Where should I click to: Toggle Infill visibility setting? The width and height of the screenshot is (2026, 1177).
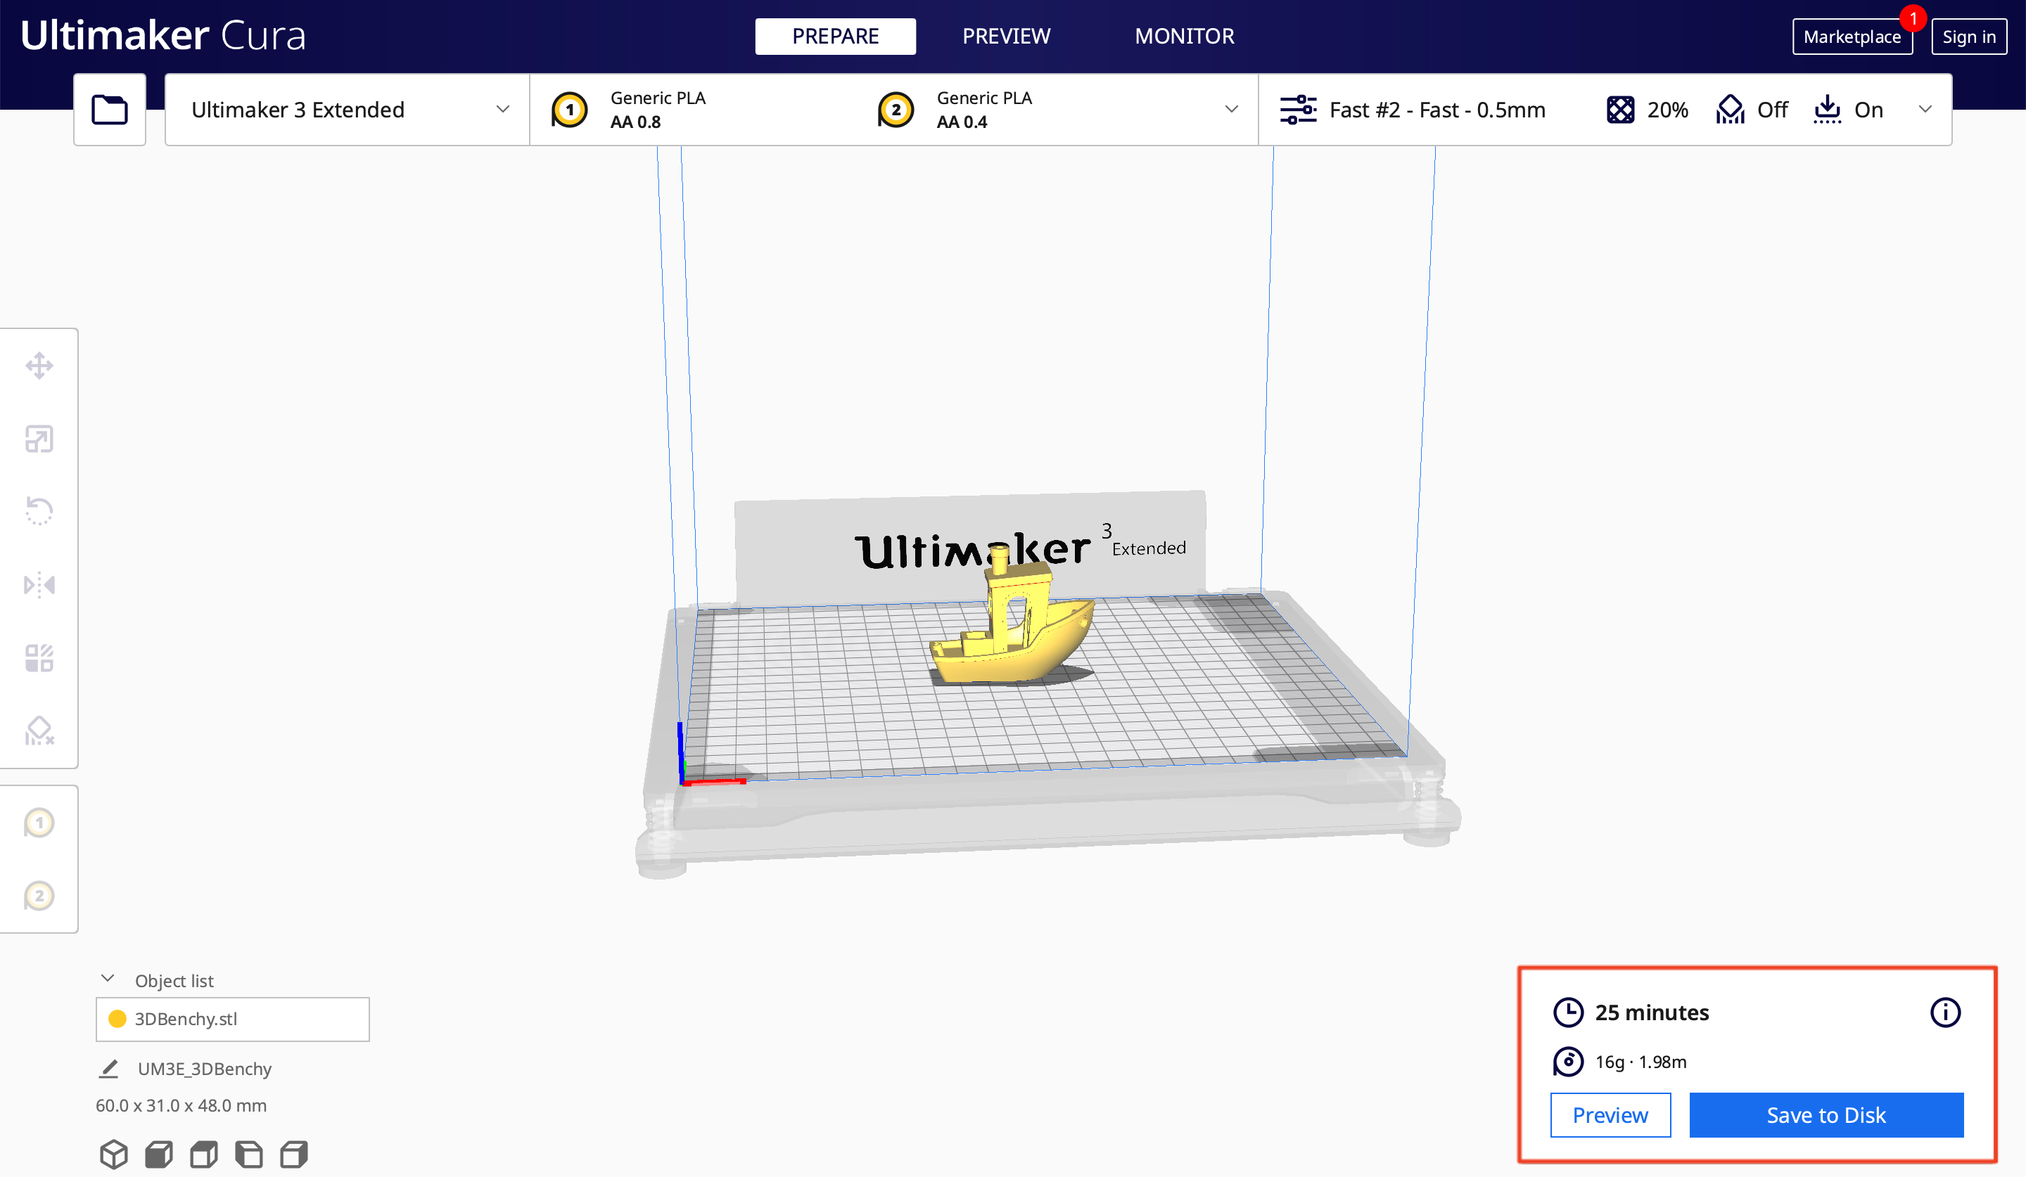pyautogui.click(x=1624, y=109)
